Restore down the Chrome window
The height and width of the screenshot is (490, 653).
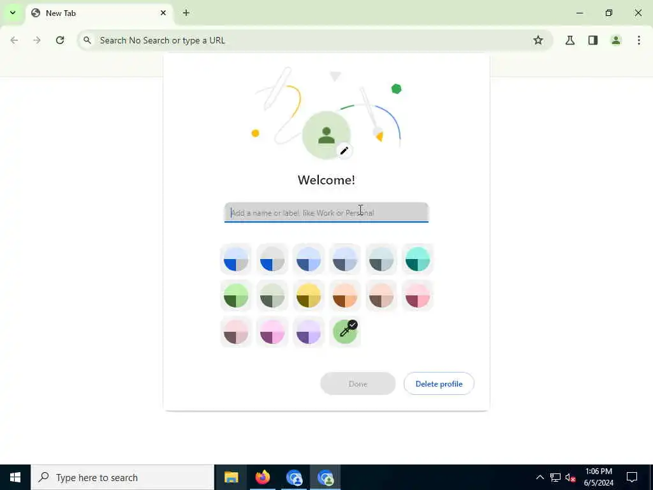609,13
